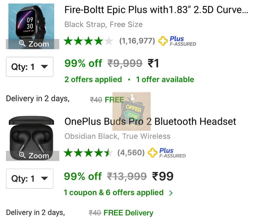Show the 1 offer available link

coord(165,80)
